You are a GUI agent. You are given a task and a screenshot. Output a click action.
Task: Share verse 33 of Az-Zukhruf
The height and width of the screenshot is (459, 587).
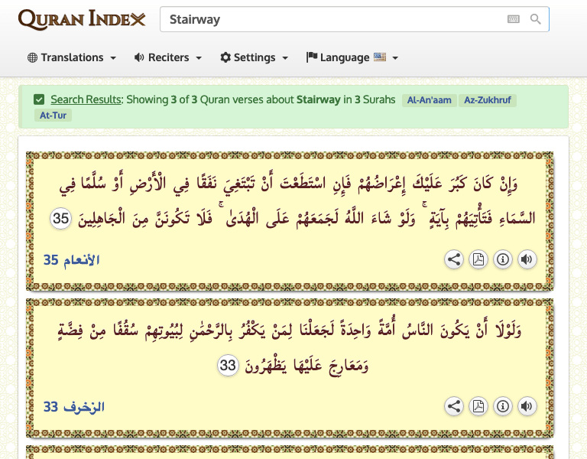[x=454, y=406]
